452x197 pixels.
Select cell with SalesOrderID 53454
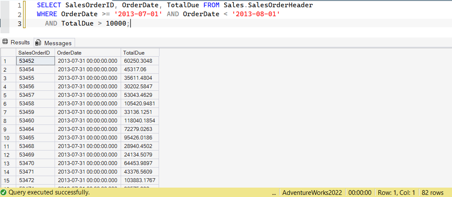tap(35, 70)
